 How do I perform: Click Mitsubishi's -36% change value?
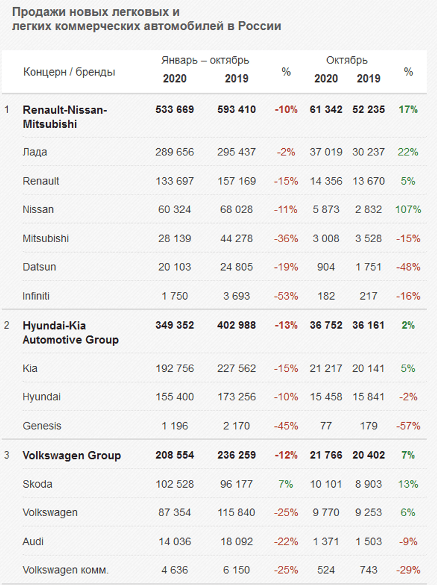coord(286,238)
